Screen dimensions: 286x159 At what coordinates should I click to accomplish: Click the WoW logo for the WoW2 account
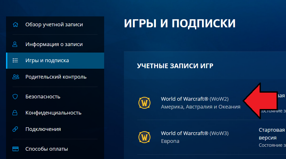tap(144, 103)
